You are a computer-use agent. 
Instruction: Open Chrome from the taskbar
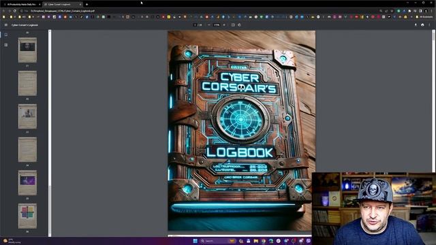coord(264,241)
